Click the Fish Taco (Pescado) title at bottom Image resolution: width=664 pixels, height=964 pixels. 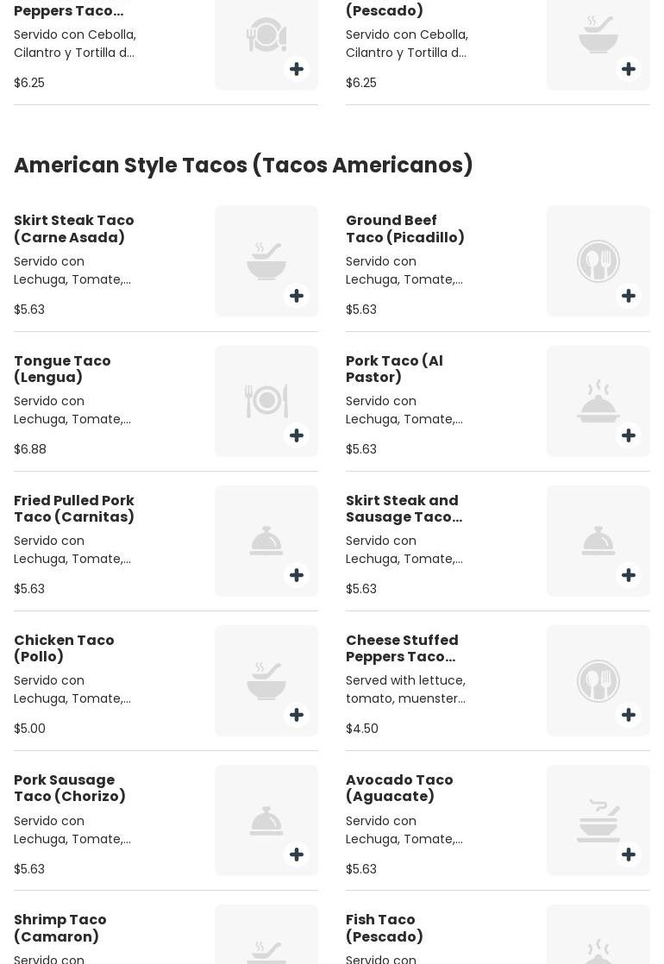pos(385,928)
